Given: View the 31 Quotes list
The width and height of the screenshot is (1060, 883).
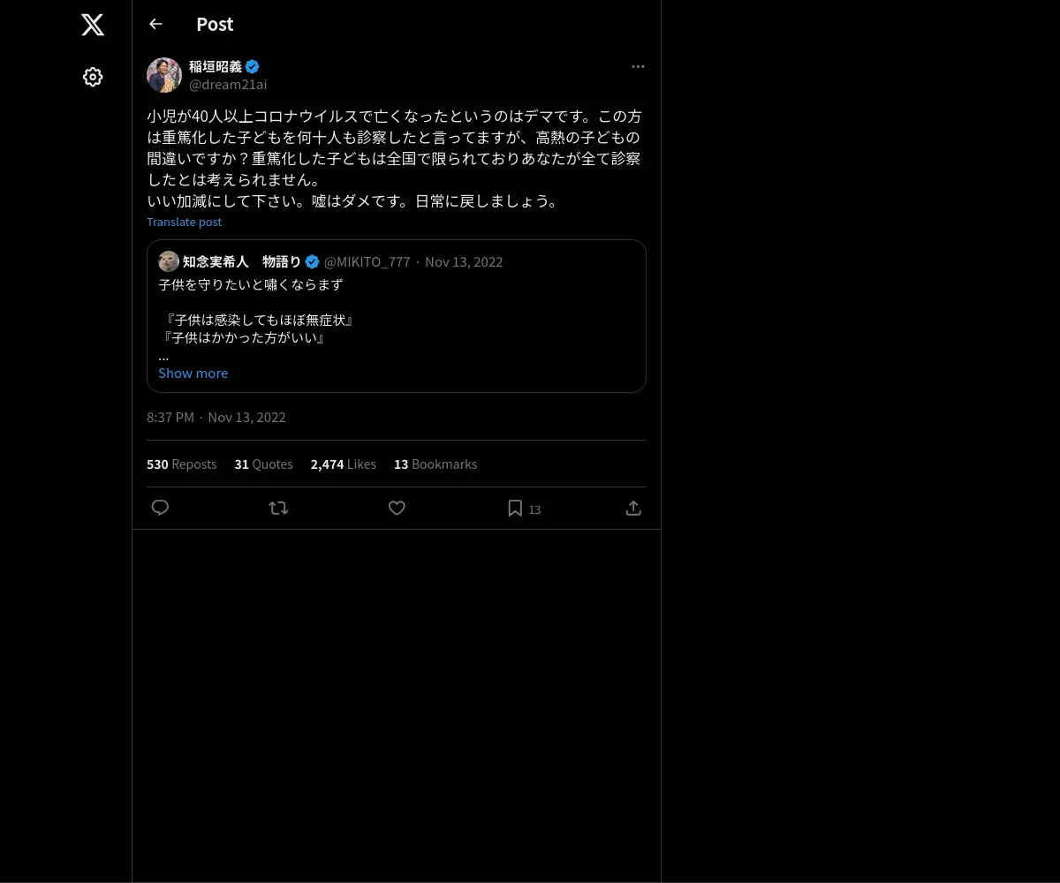Looking at the screenshot, I should click(263, 464).
